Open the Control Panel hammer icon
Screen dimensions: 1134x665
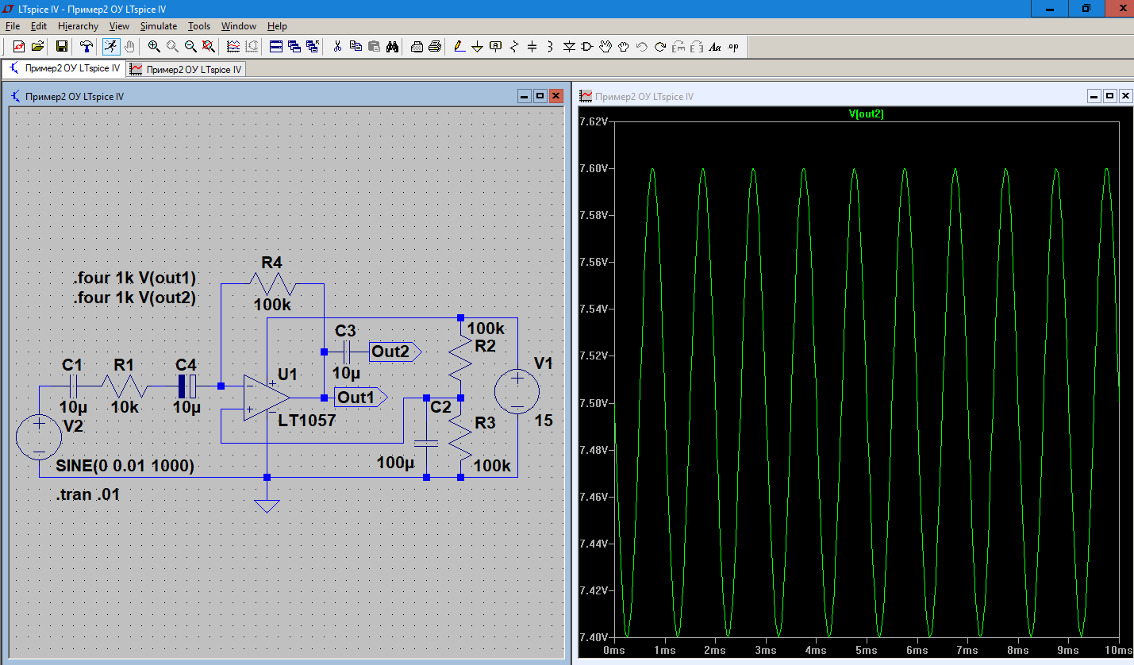(86, 47)
